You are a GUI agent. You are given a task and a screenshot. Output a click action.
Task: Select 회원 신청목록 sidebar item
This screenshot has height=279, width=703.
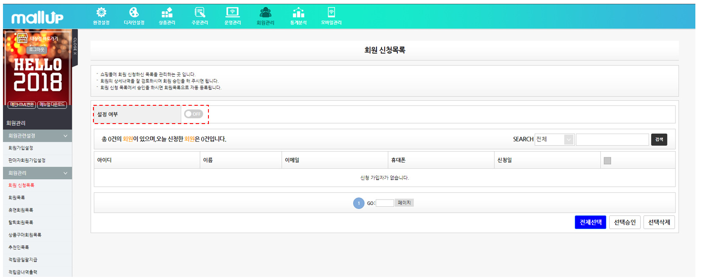click(x=21, y=185)
